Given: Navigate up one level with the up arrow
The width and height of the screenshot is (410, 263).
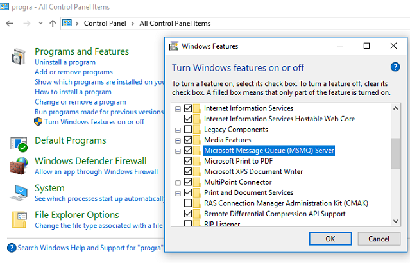Looking at the screenshot, I should tap(53, 24).
